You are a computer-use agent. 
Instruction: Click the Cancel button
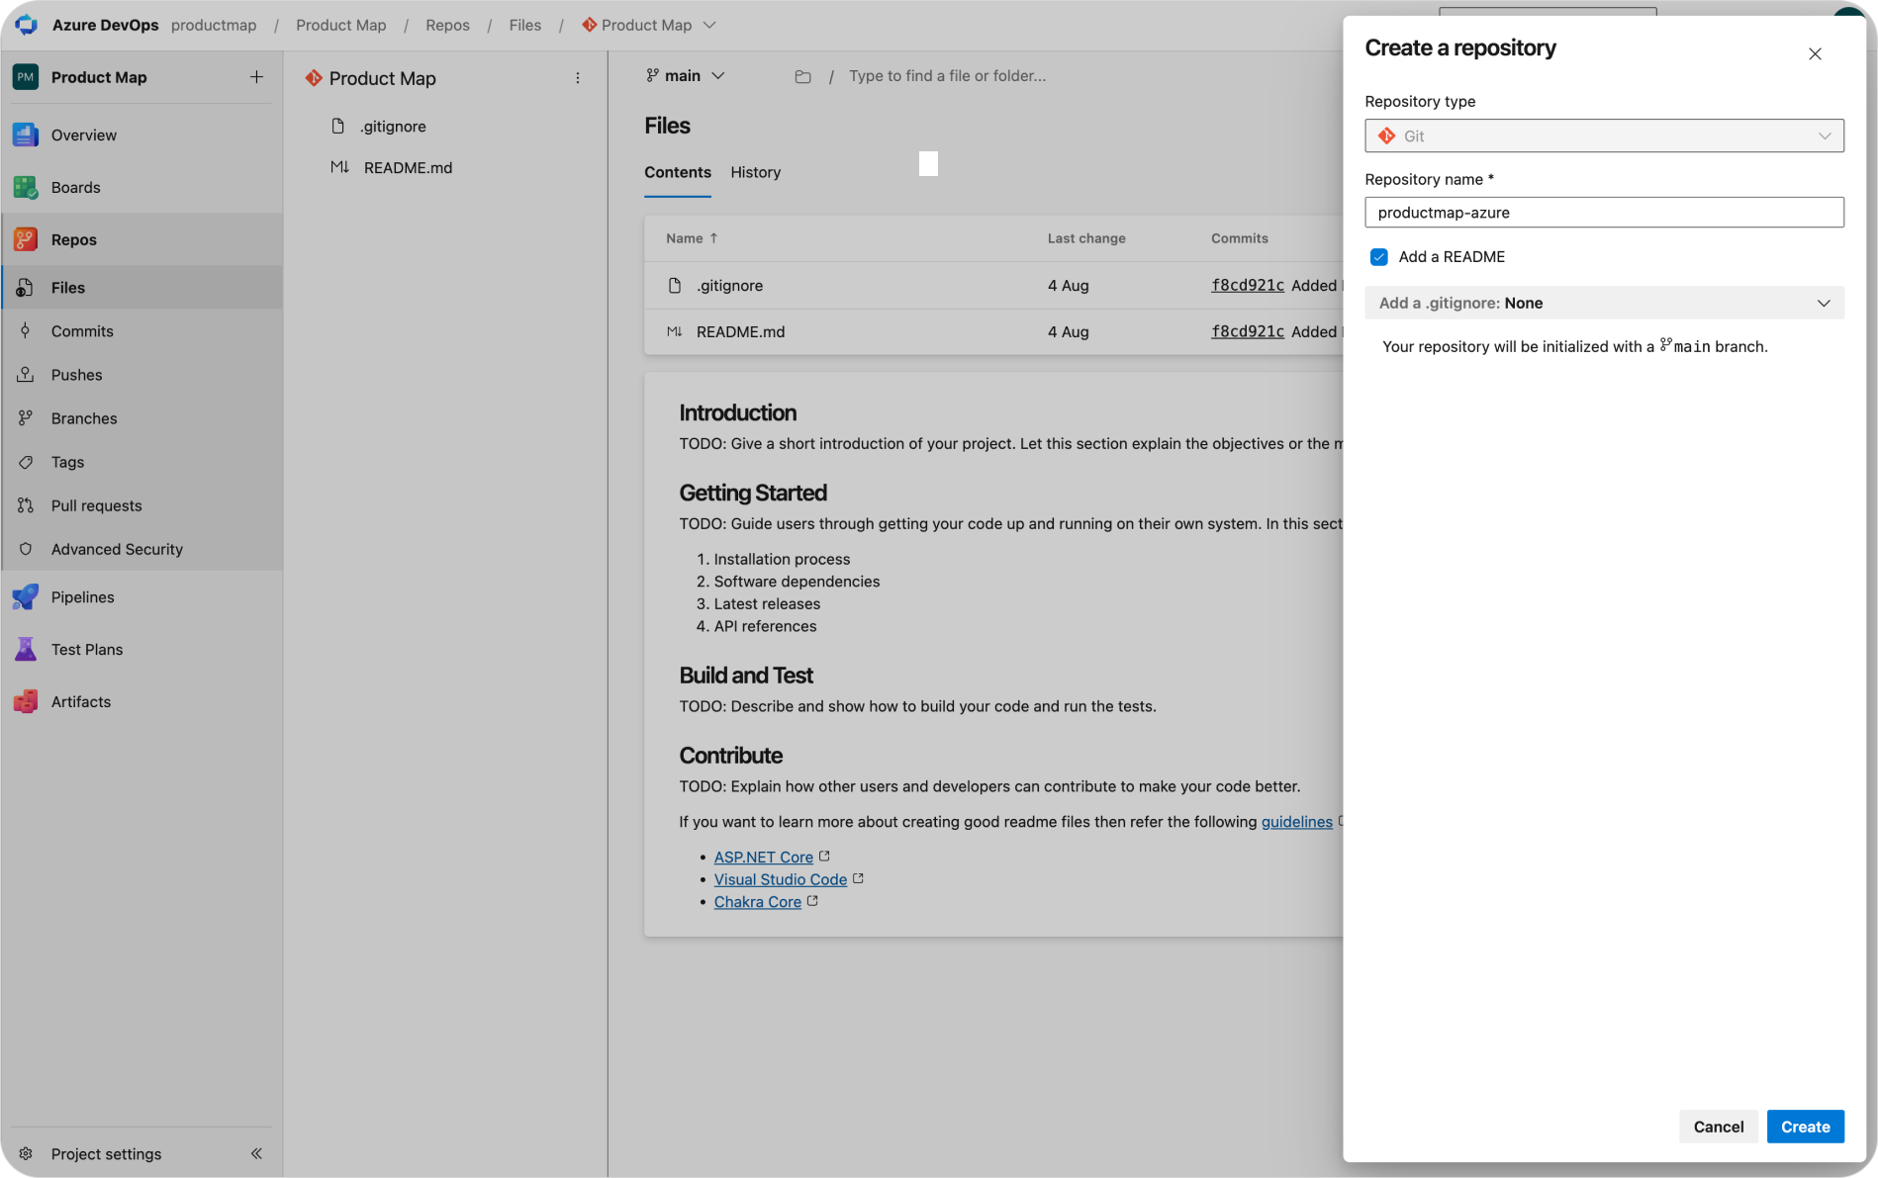[x=1719, y=1127]
